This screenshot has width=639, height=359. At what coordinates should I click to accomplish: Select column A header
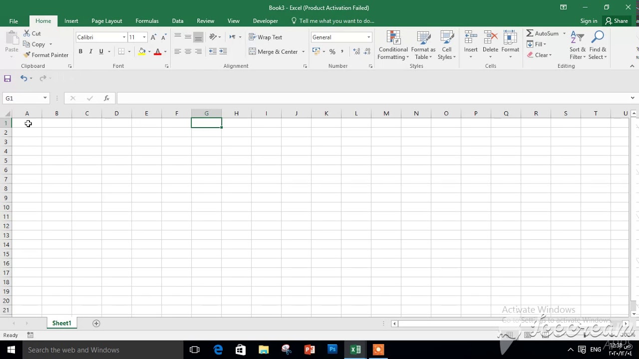(27, 114)
